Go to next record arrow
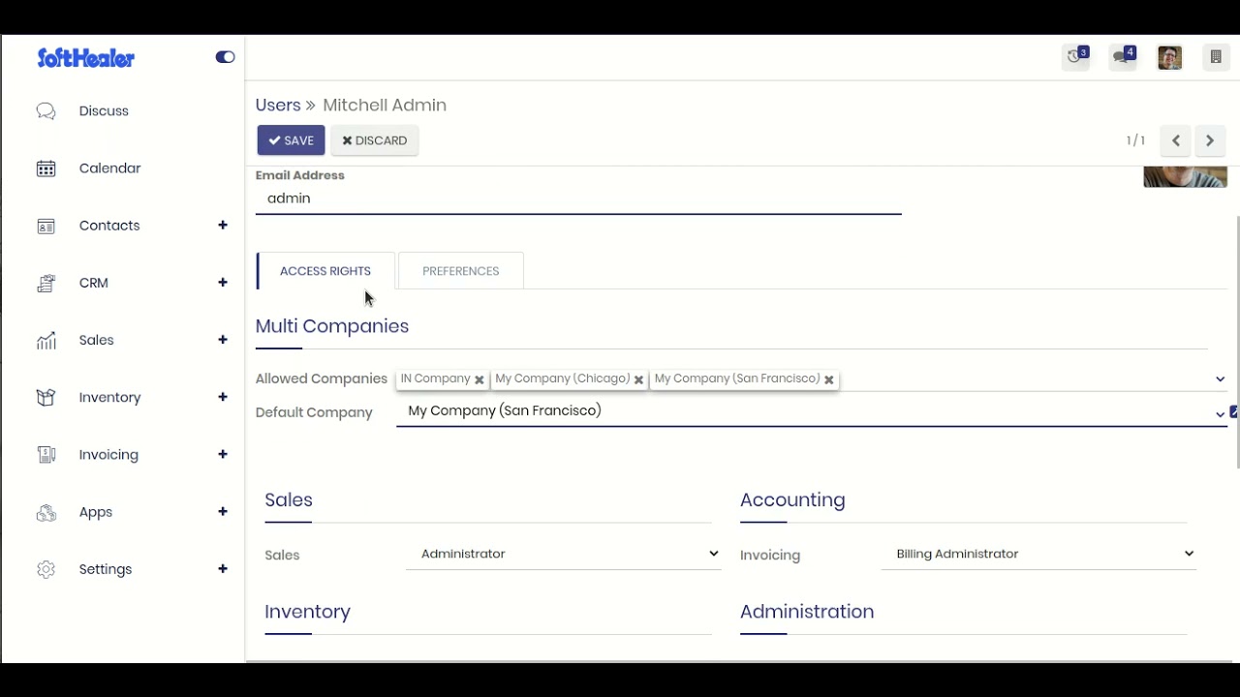This screenshot has height=697, width=1240. pos(1210,140)
